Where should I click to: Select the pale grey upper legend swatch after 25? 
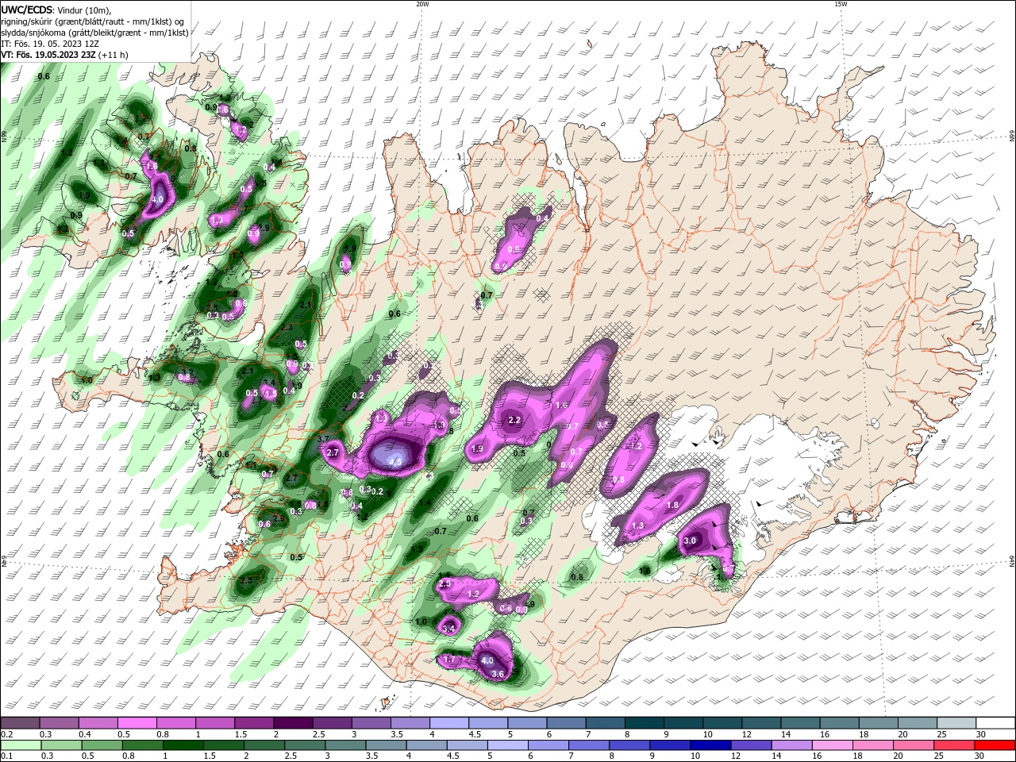click(956, 723)
